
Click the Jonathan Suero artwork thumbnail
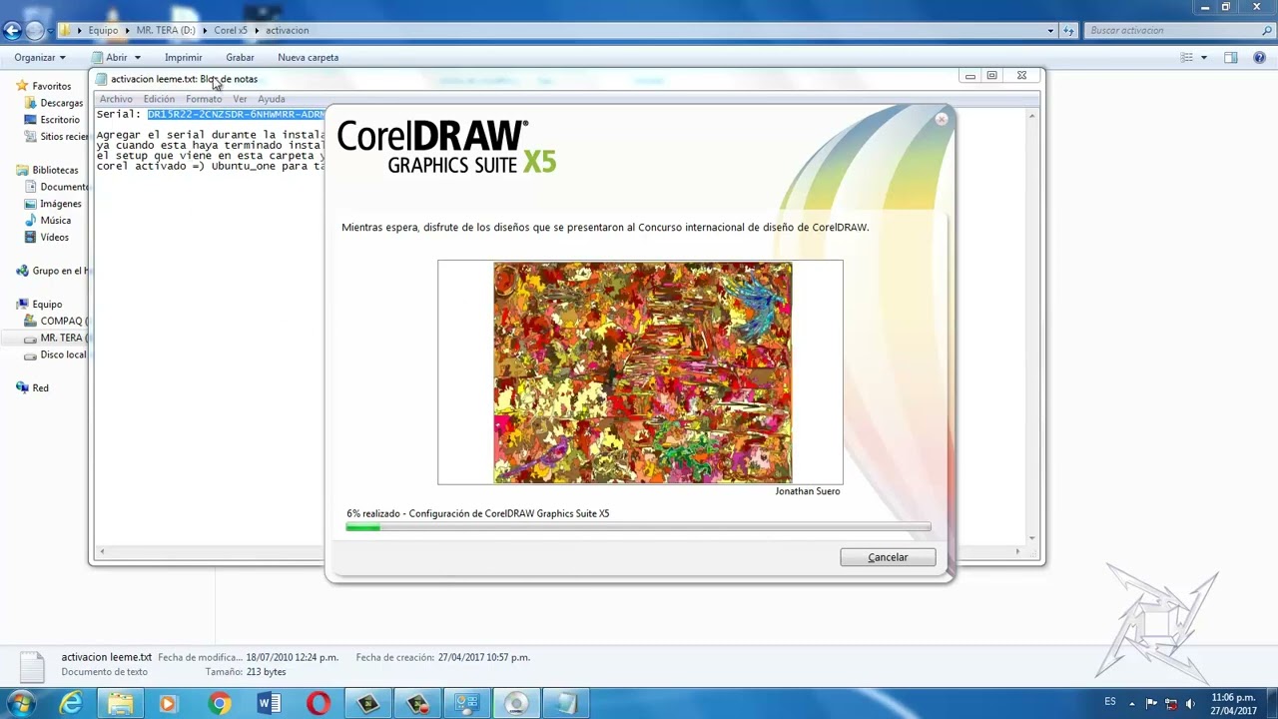click(x=640, y=372)
